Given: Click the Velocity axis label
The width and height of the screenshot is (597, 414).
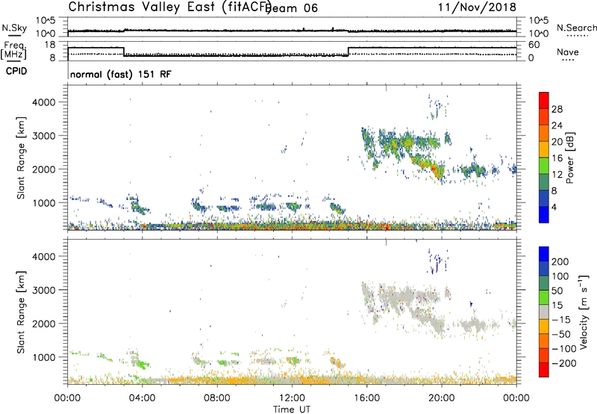Looking at the screenshot, I should (x=584, y=312).
